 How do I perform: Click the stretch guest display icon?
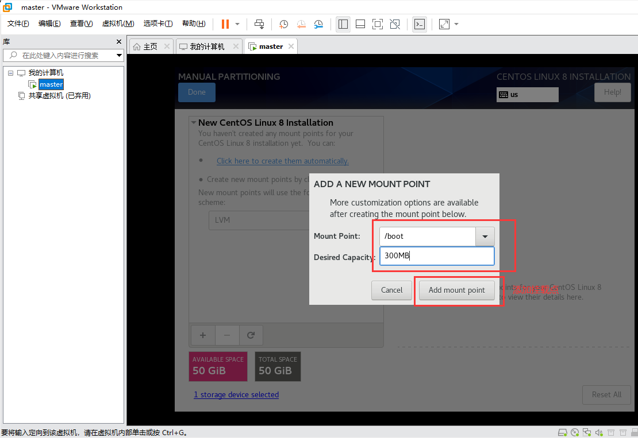tap(444, 24)
